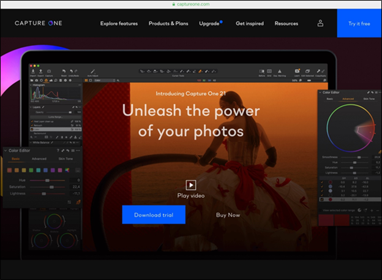Click the Before comparison icon
Image resolution: width=382 pixels, height=280 pixels.
(261, 71)
